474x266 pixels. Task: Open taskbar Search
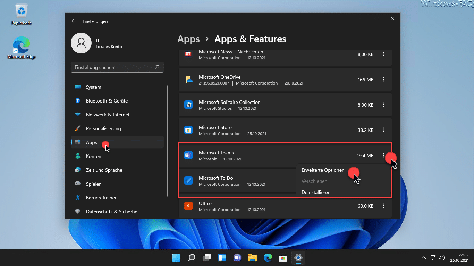[x=192, y=258]
